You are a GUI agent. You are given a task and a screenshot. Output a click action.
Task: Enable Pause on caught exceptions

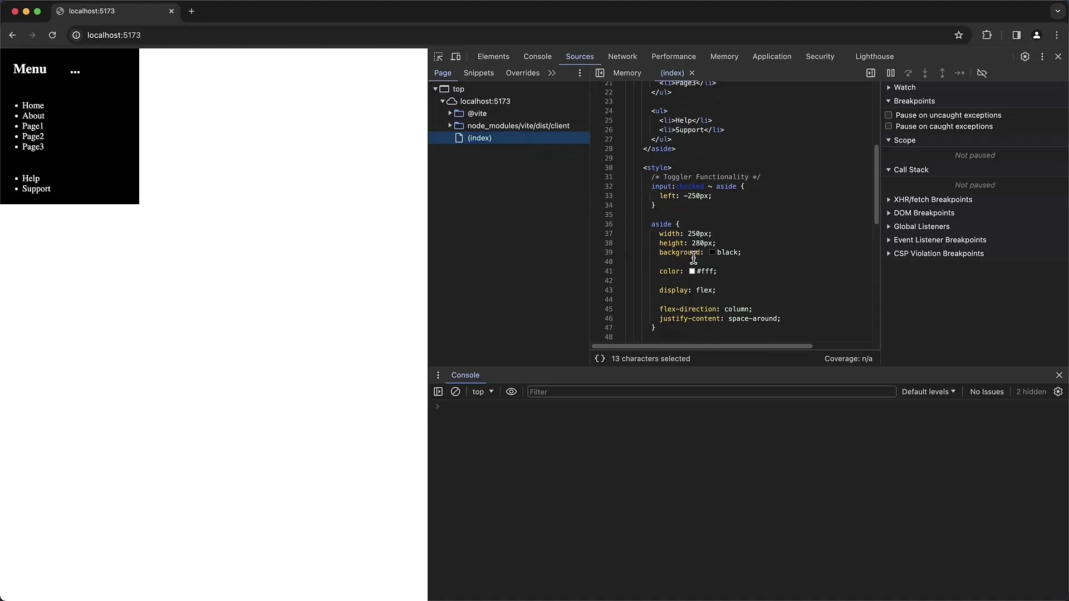pos(889,126)
